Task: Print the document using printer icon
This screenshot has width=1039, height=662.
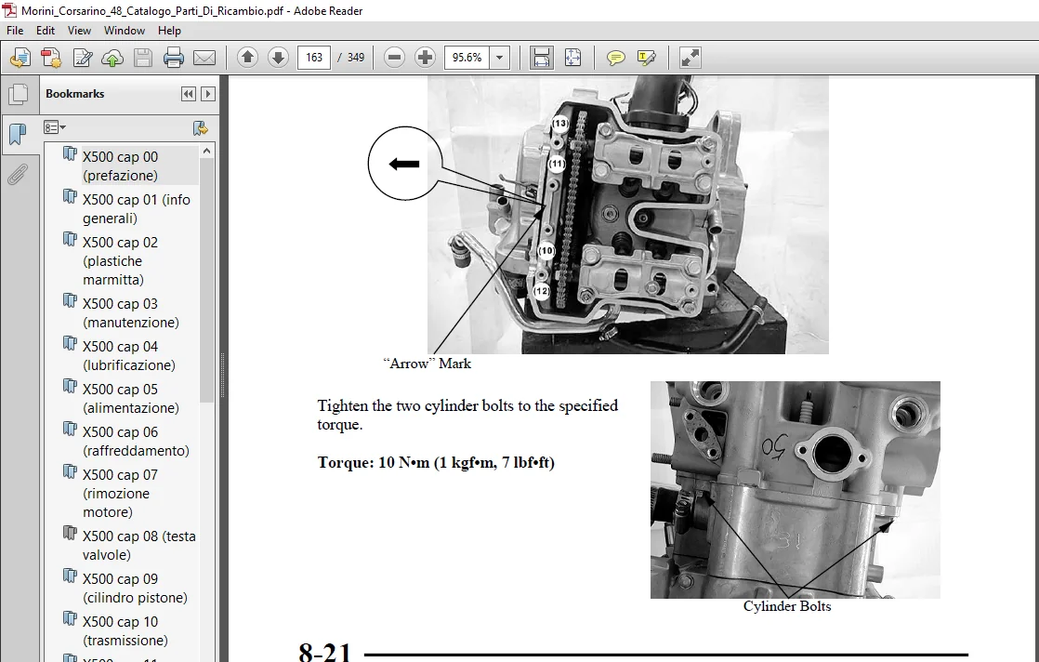Action: click(174, 58)
